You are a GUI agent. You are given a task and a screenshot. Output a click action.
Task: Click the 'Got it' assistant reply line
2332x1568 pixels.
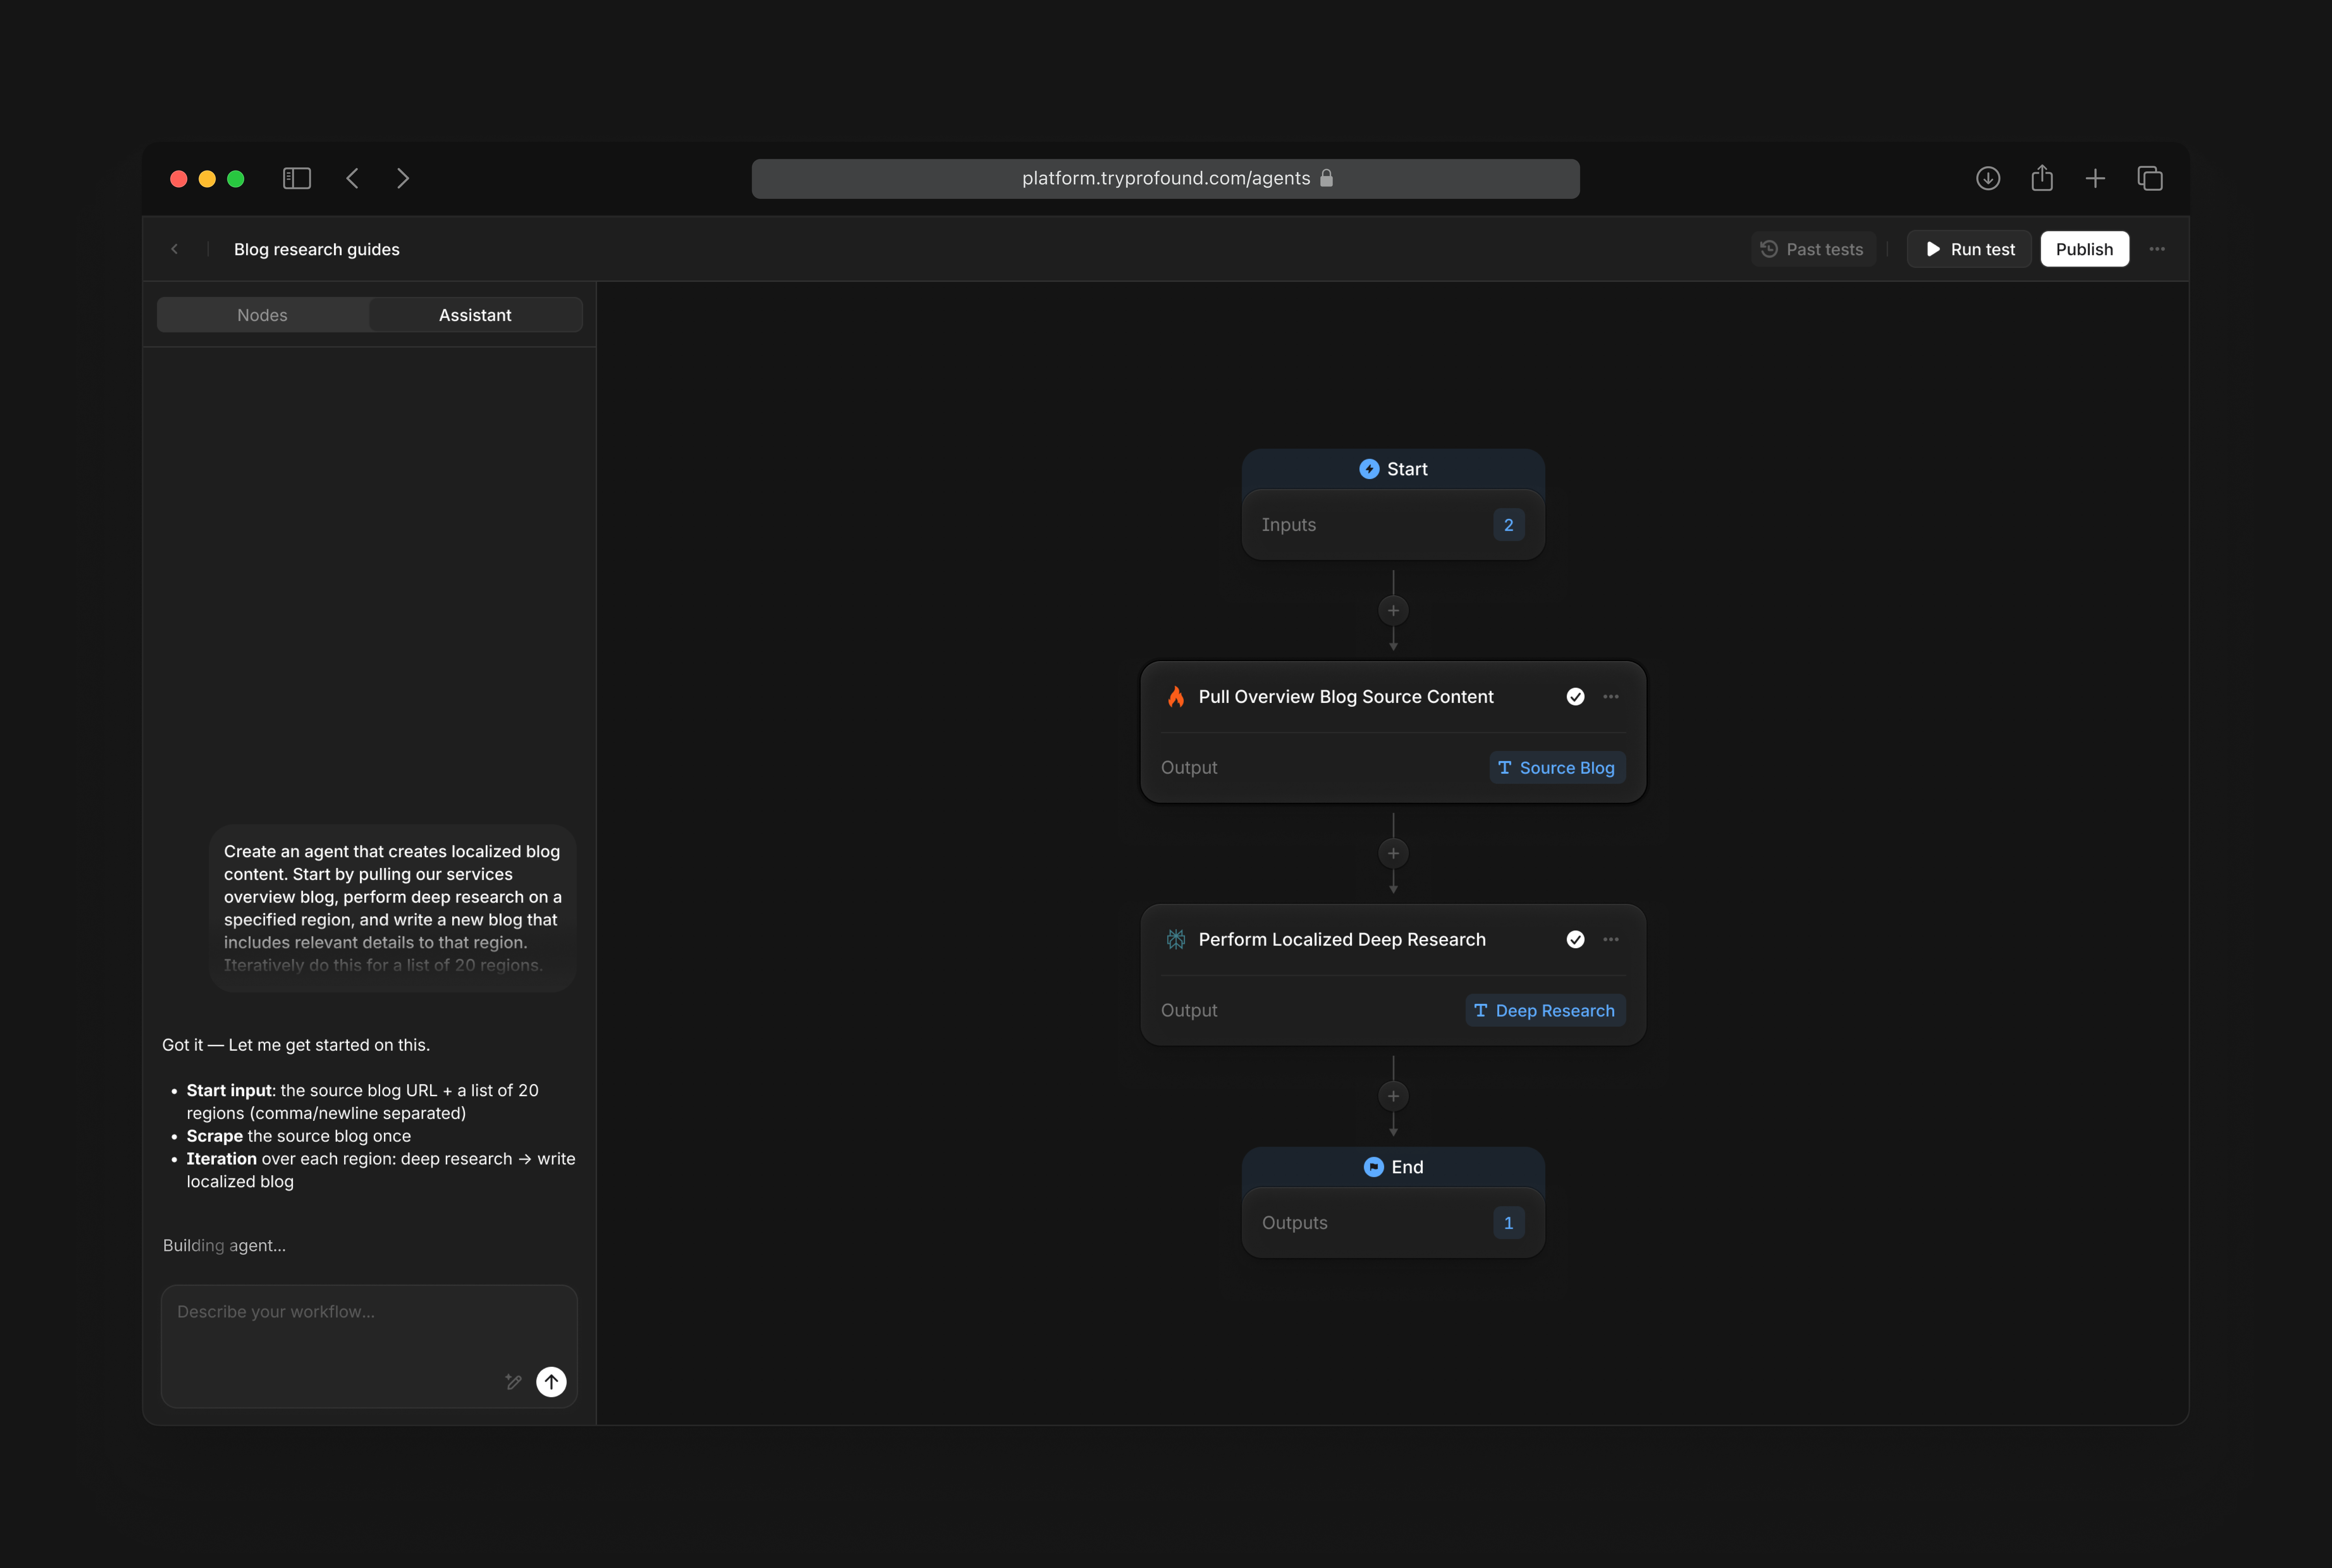[296, 1045]
